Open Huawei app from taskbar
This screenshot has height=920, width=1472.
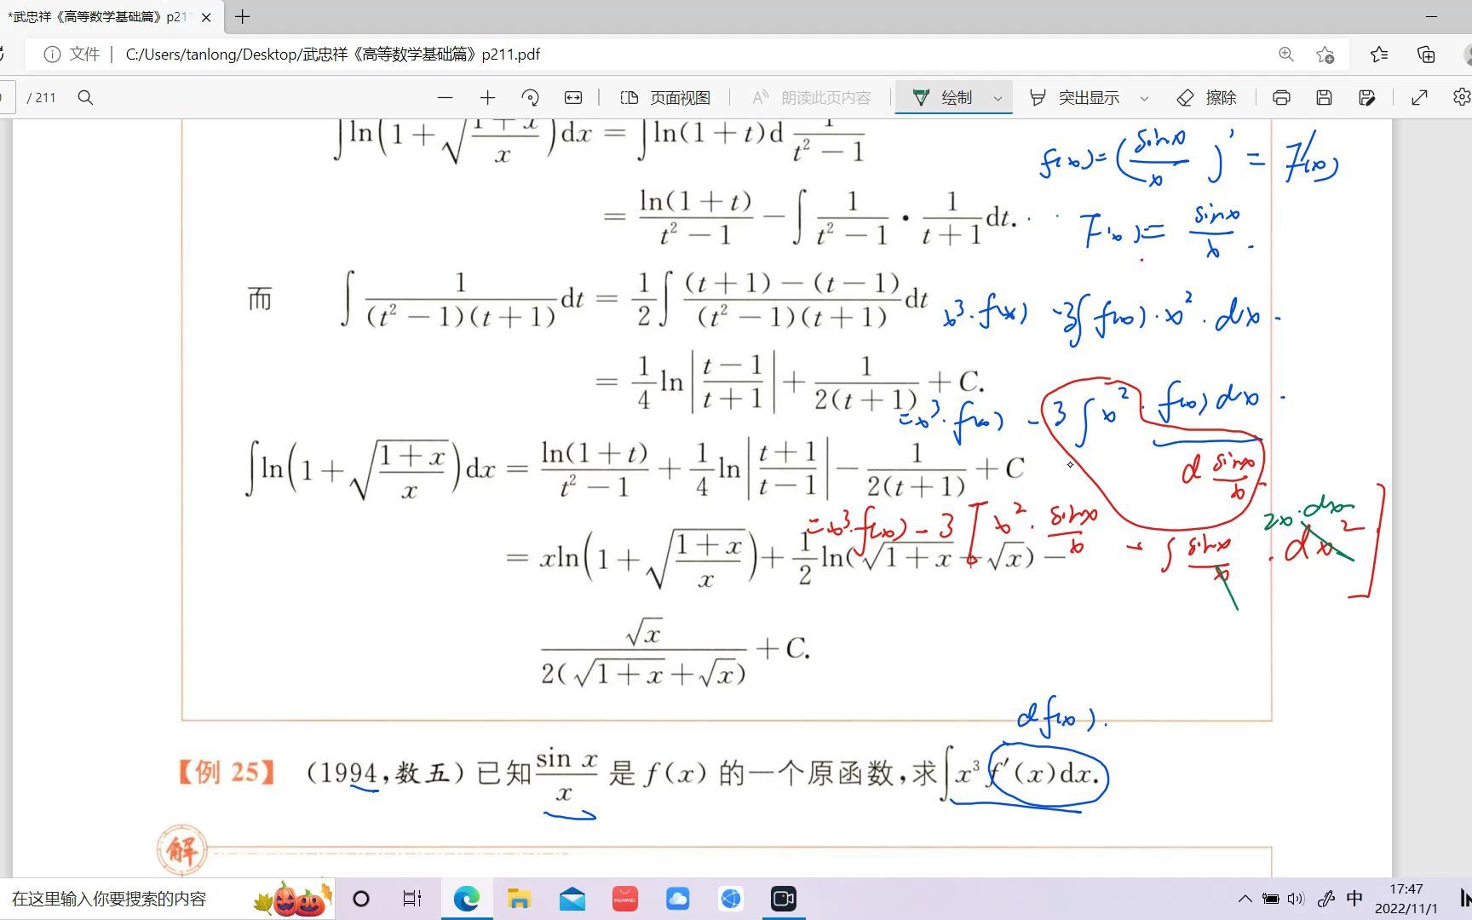625,899
